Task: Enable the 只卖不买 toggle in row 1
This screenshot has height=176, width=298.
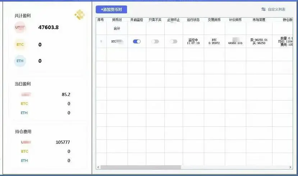Action: [x=155, y=41]
